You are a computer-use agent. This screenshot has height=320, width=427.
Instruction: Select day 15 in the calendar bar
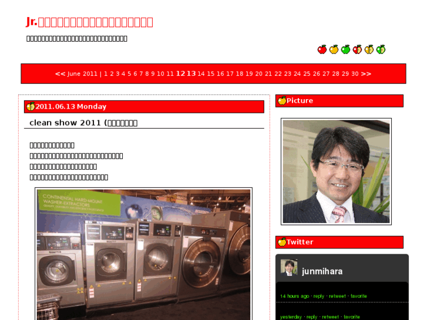pos(210,74)
